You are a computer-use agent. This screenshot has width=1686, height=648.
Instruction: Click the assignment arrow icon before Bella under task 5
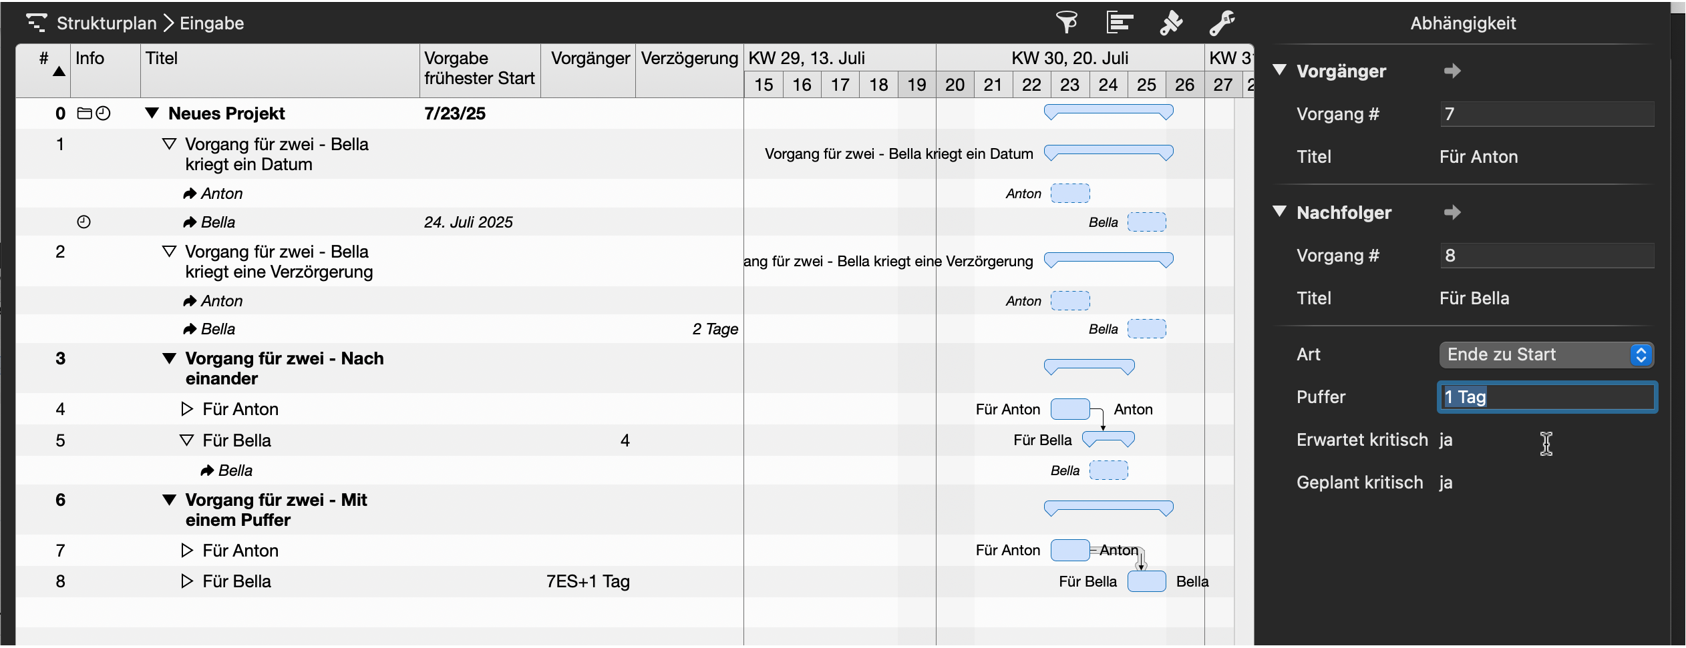pyautogui.click(x=207, y=470)
